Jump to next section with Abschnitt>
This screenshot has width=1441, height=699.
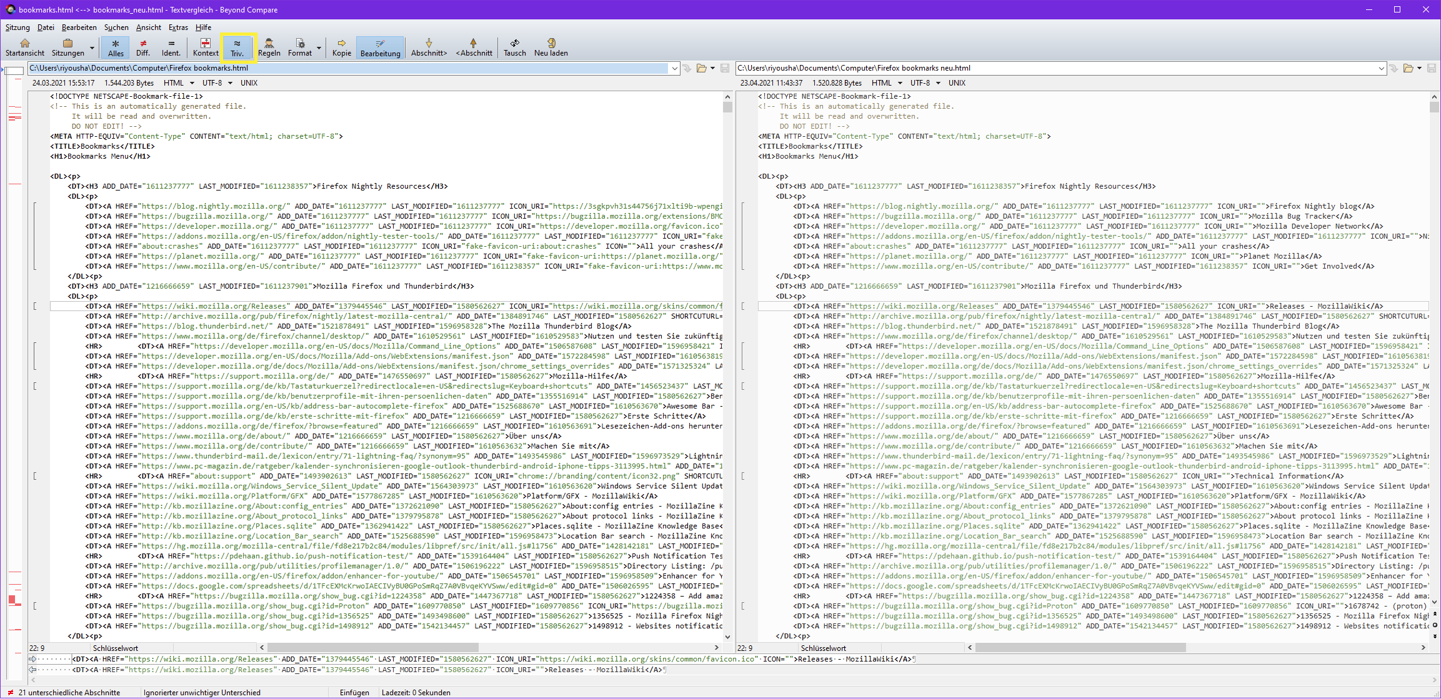tap(429, 47)
